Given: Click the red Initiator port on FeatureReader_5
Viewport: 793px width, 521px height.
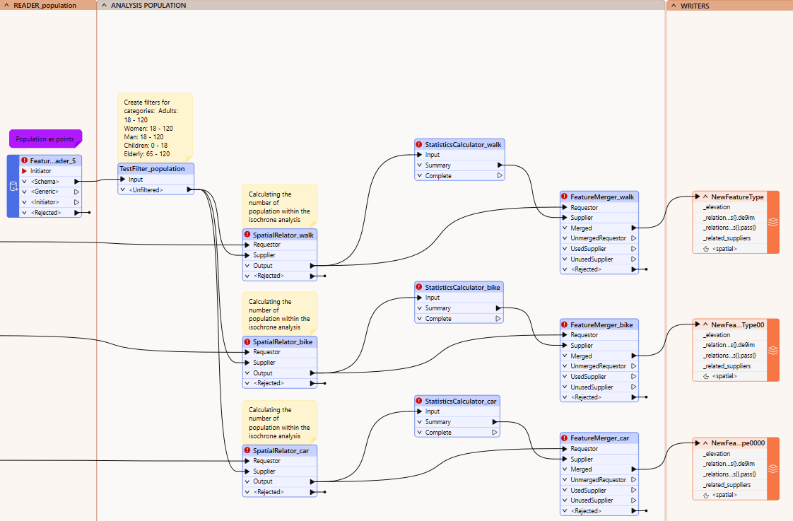Looking at the screenshot, I should point(24,171).
